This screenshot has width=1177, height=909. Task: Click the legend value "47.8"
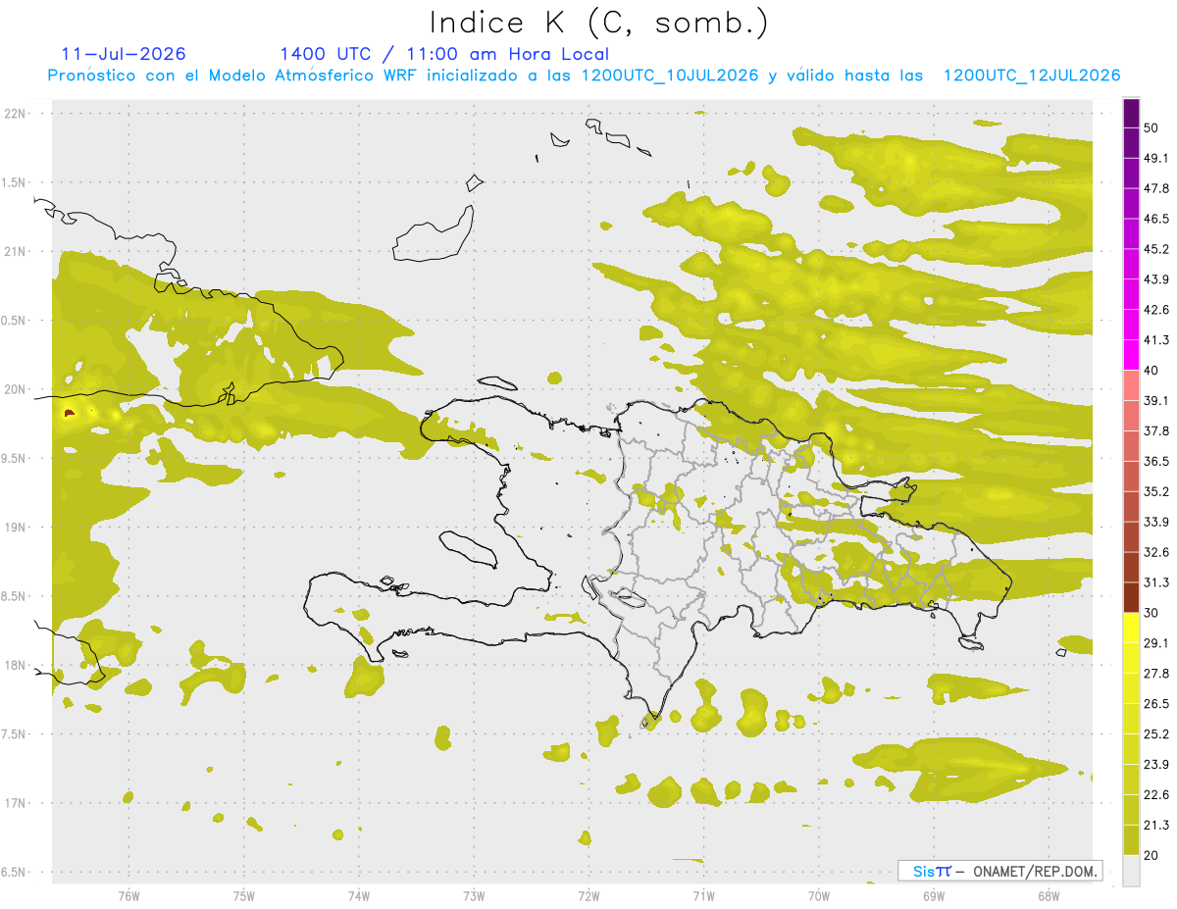1156,188
